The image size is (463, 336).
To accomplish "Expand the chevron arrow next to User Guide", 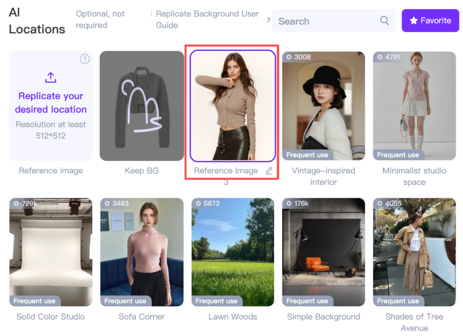I will 269,20.
